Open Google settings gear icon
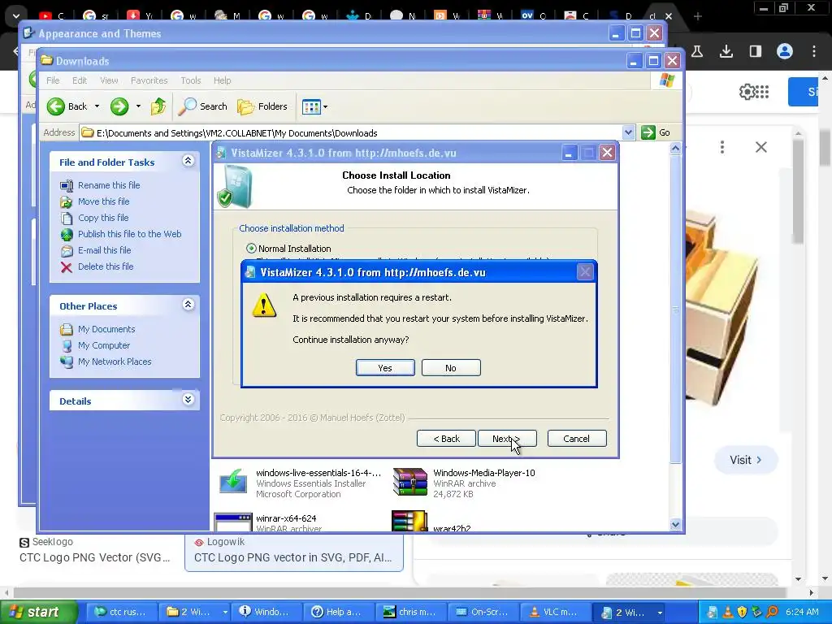Screen dimensions: 832x624 (747, 92)
